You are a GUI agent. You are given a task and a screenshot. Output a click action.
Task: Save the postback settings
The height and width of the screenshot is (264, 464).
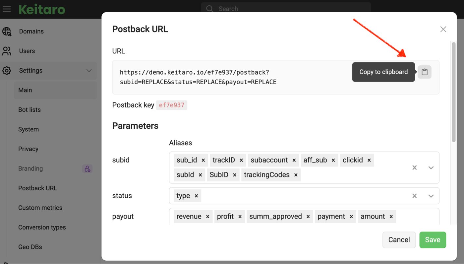pos(433,240)
